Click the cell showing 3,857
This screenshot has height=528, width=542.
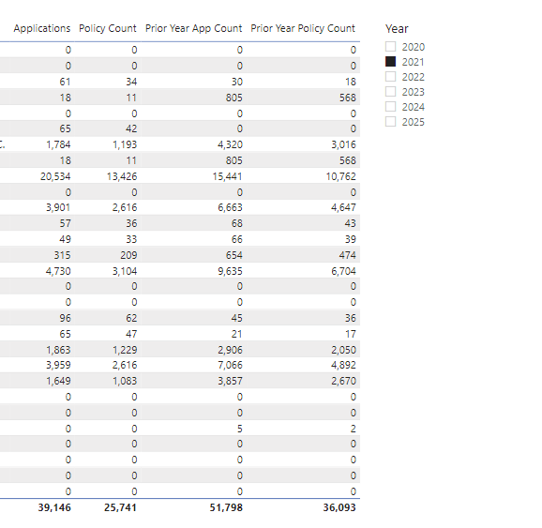tap(231, 381)
